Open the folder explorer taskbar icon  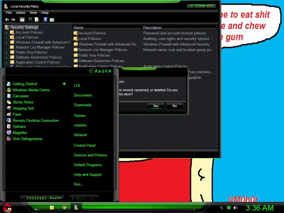click(52, 207)
